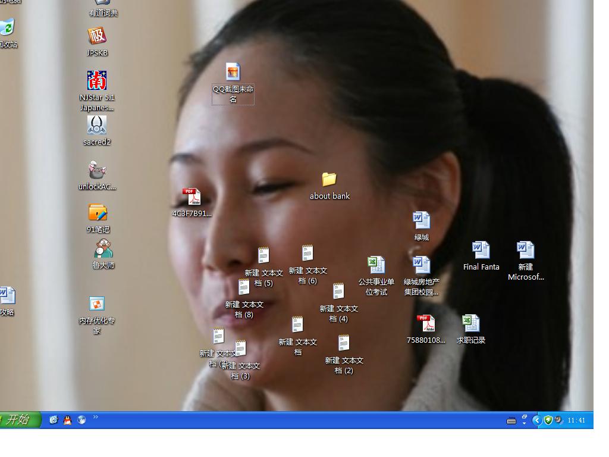Viewport: 609px width, 457px height.
Task: Open the about bank folder
Action: pos(329,179)
